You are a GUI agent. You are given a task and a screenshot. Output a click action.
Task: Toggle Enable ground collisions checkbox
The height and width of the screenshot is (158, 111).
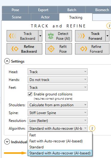pos(30,94)
